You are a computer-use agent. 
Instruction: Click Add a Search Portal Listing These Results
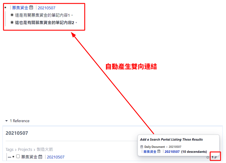171,139
